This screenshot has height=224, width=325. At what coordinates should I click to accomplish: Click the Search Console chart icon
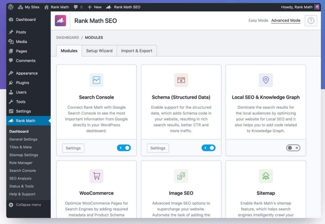(96, 80)
